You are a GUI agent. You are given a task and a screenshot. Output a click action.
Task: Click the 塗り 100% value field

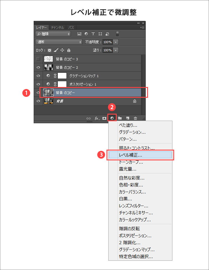[x=108, y=50]
